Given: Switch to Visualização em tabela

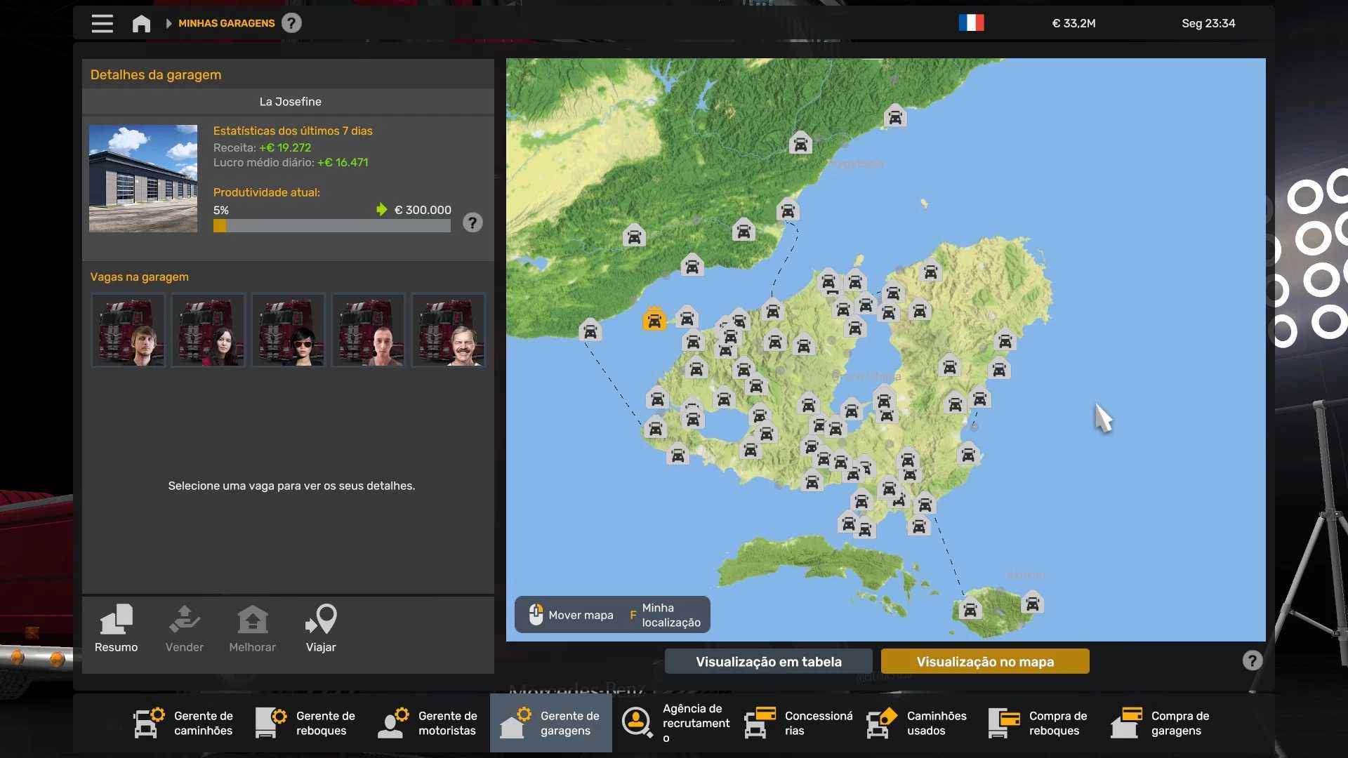Looking at the screenshot, I should pos(768,661).
